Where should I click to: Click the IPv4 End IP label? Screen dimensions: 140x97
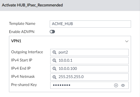[21, 68]
